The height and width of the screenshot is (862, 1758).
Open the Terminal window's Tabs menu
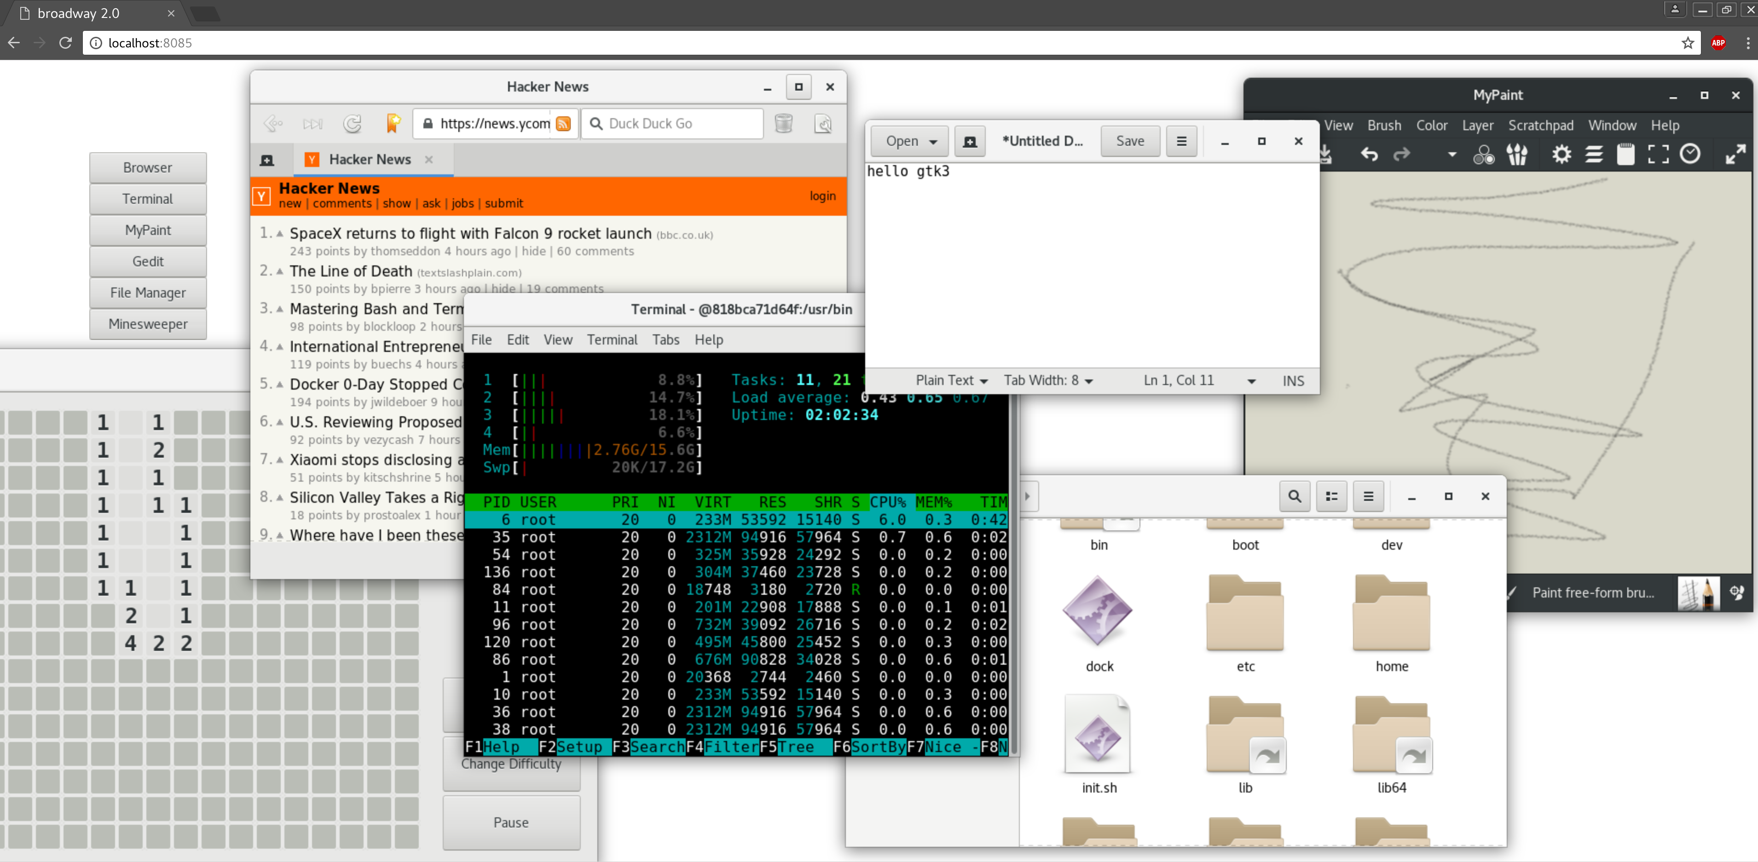(x=665, y=339)
